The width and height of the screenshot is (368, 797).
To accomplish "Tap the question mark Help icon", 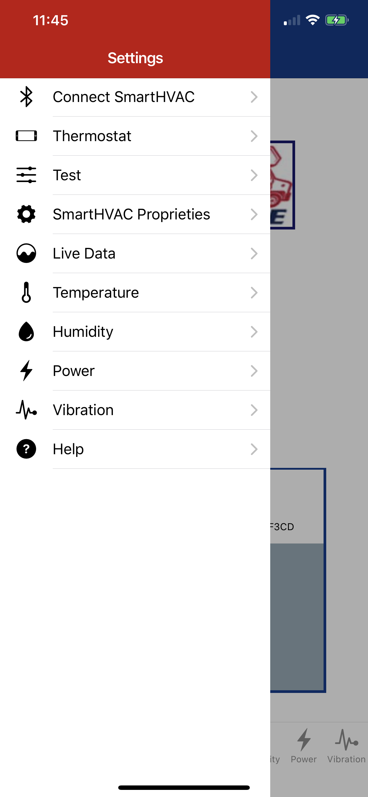I will pos(26,449).
